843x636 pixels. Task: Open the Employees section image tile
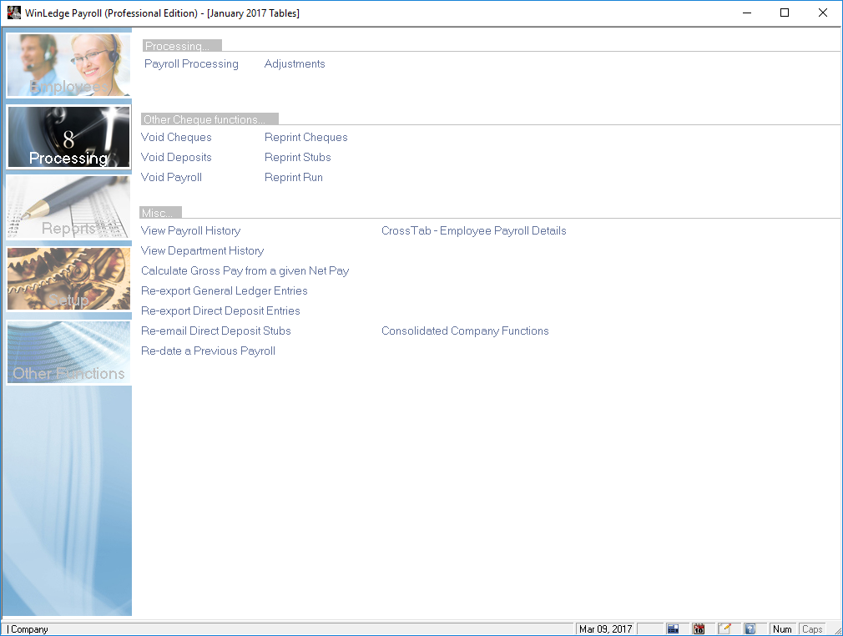pyautogui.click(x=68, y=65)
